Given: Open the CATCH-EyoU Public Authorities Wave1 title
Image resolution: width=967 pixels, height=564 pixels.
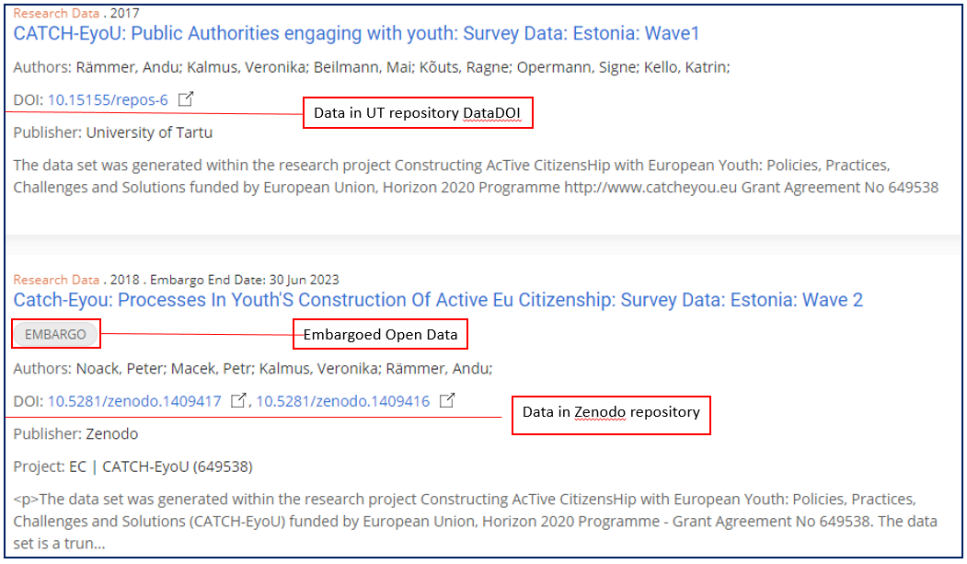Looking at the screenshot, I should click(x=356, y=34).
